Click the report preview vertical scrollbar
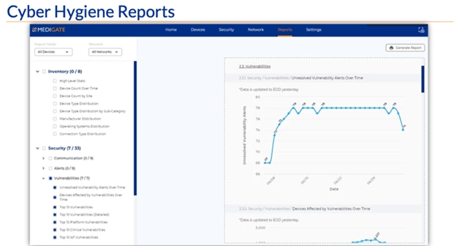The height and width of the screenshot is (246, 462). coord(422,79)
